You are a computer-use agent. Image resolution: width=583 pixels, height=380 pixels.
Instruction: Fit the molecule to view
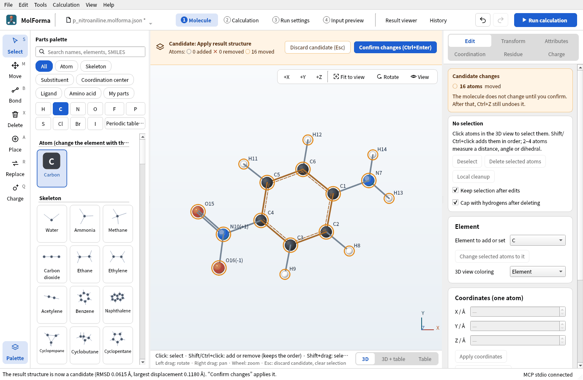[349, 77]
